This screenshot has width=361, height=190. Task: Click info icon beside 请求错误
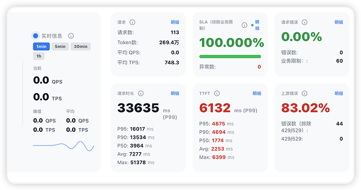click(304, 22)
